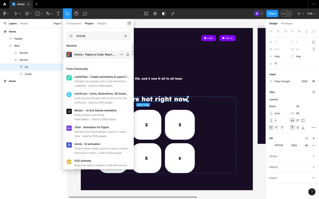Select the Hand tool
Screen dimensions: 319x199
pyautogui.click(x=76, y=14)
